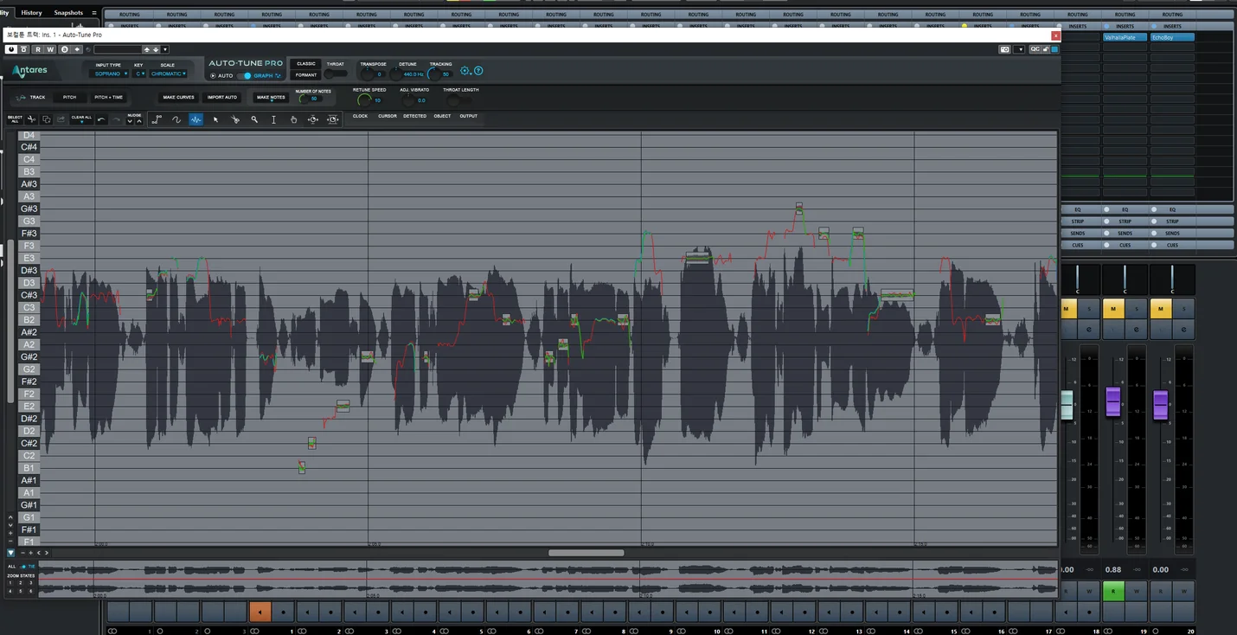Toggle the All/Tie switch
1237x635 pixels.
(22, 567)
